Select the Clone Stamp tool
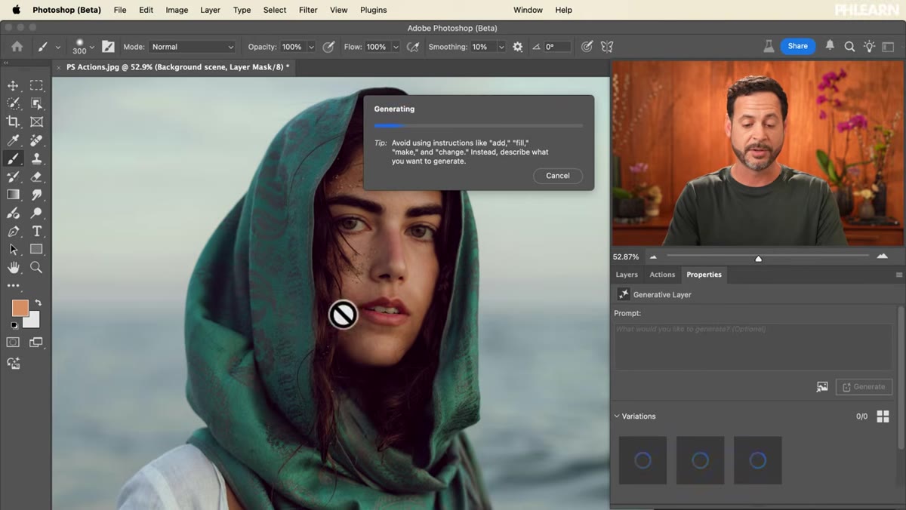 (x=36, y=158)
